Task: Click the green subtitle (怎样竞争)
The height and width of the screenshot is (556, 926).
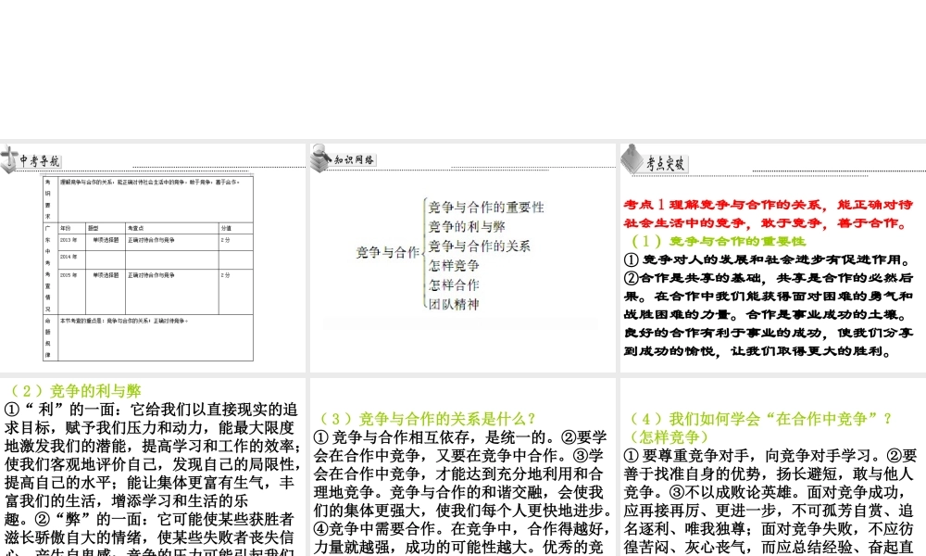Action: (x=669, y=437)
